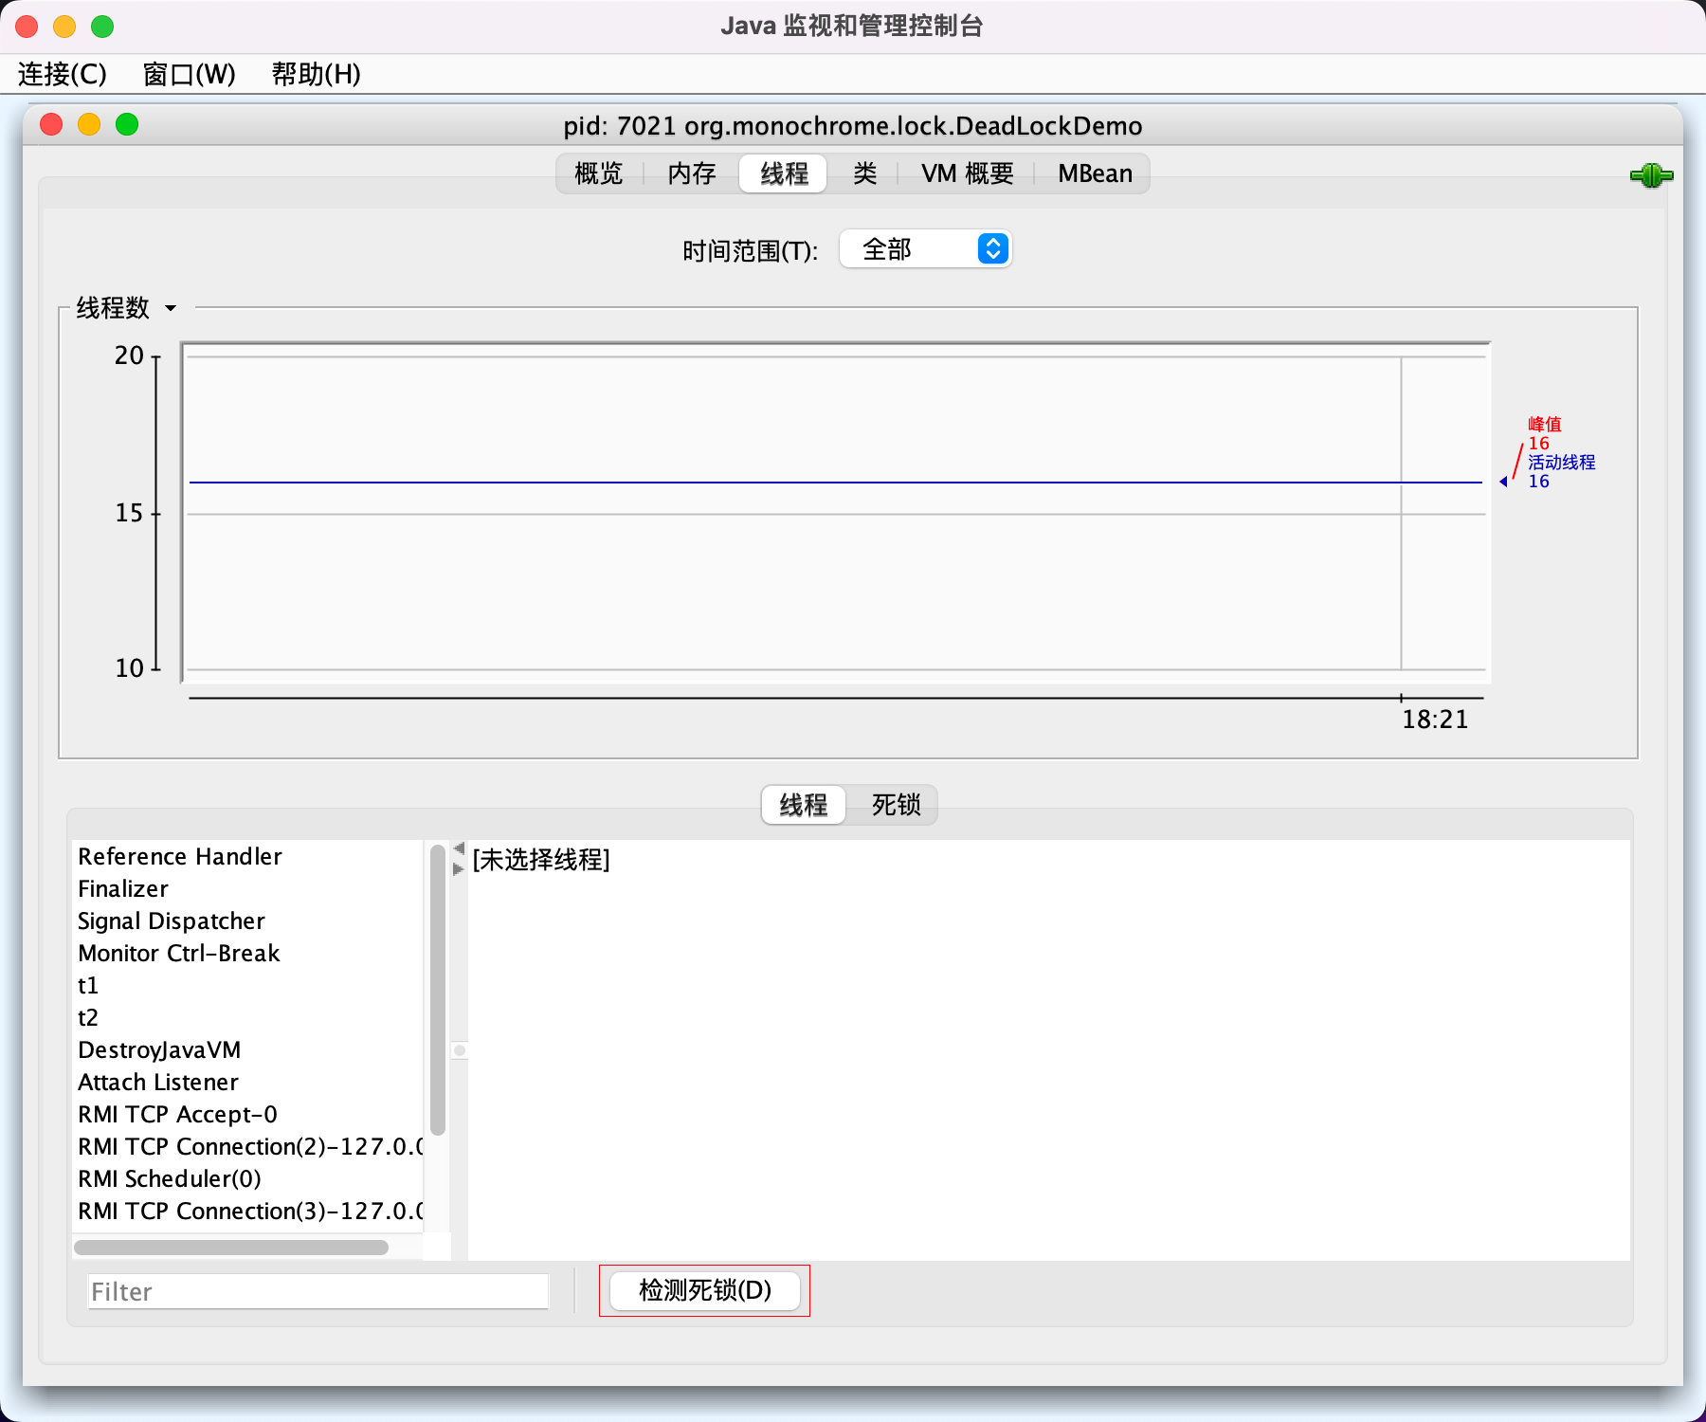This screenshot has height=1422, width=1706.
Task: Select the RMI TCP Accept-0 thread
Action: click(248, 1114)
